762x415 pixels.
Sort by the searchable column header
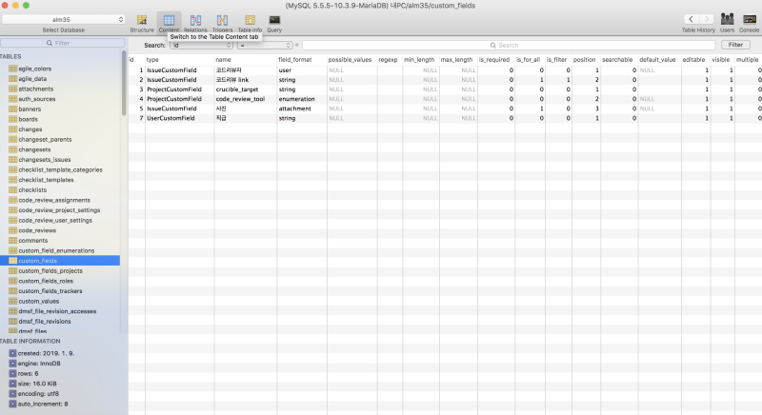click(x=619, y=60)
